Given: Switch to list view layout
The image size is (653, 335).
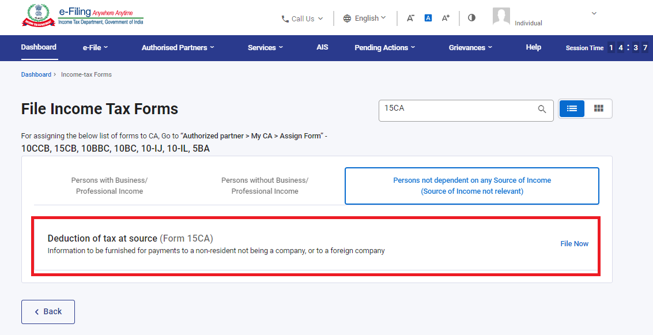Looking at the screenshot, I should coord(572,108).
